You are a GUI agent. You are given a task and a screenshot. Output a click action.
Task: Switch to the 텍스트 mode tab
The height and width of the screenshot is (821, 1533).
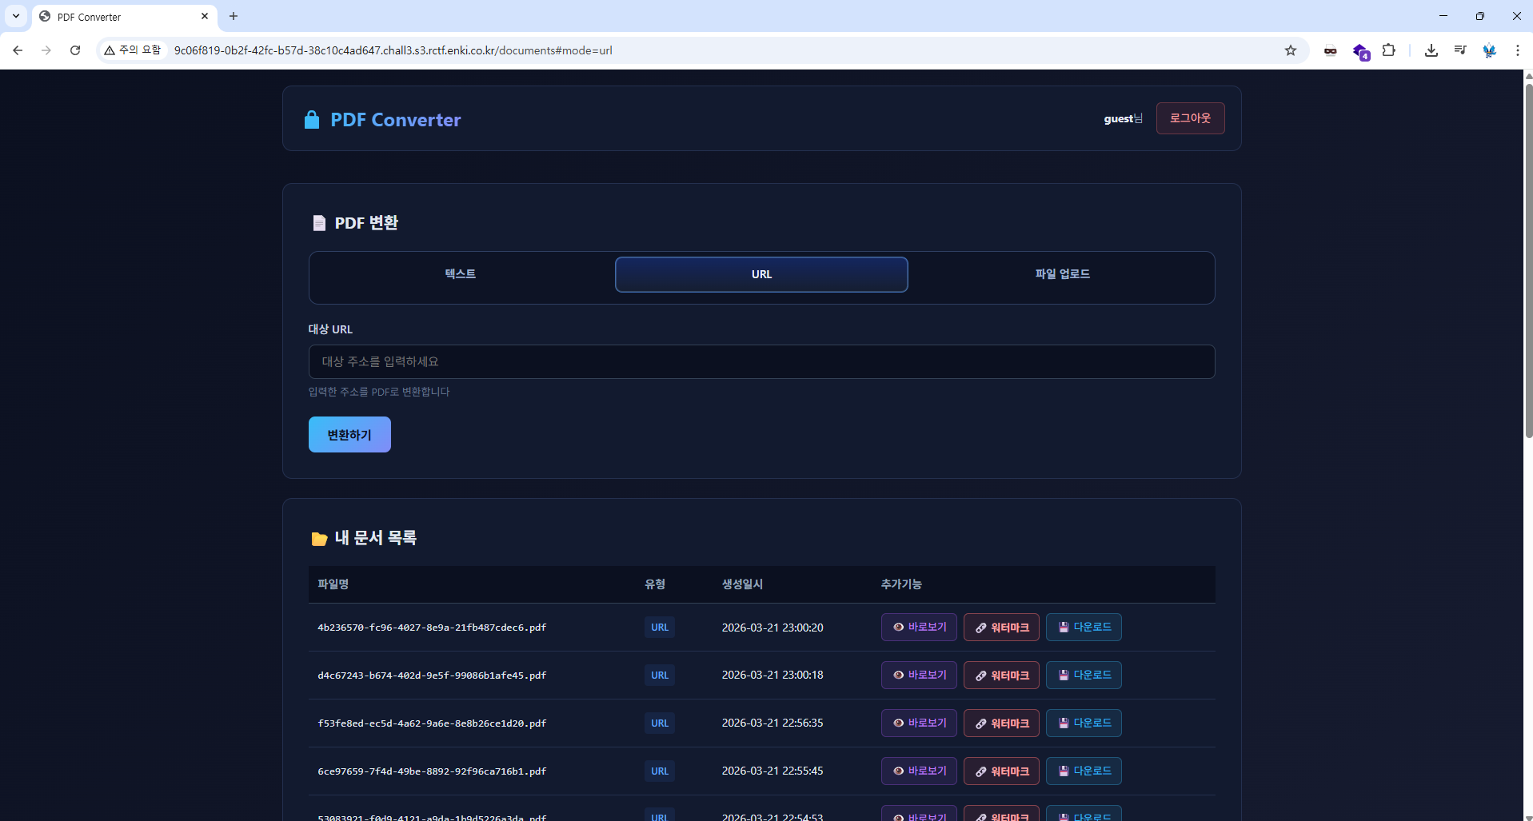pyautogui.click(x=461, y=274)
